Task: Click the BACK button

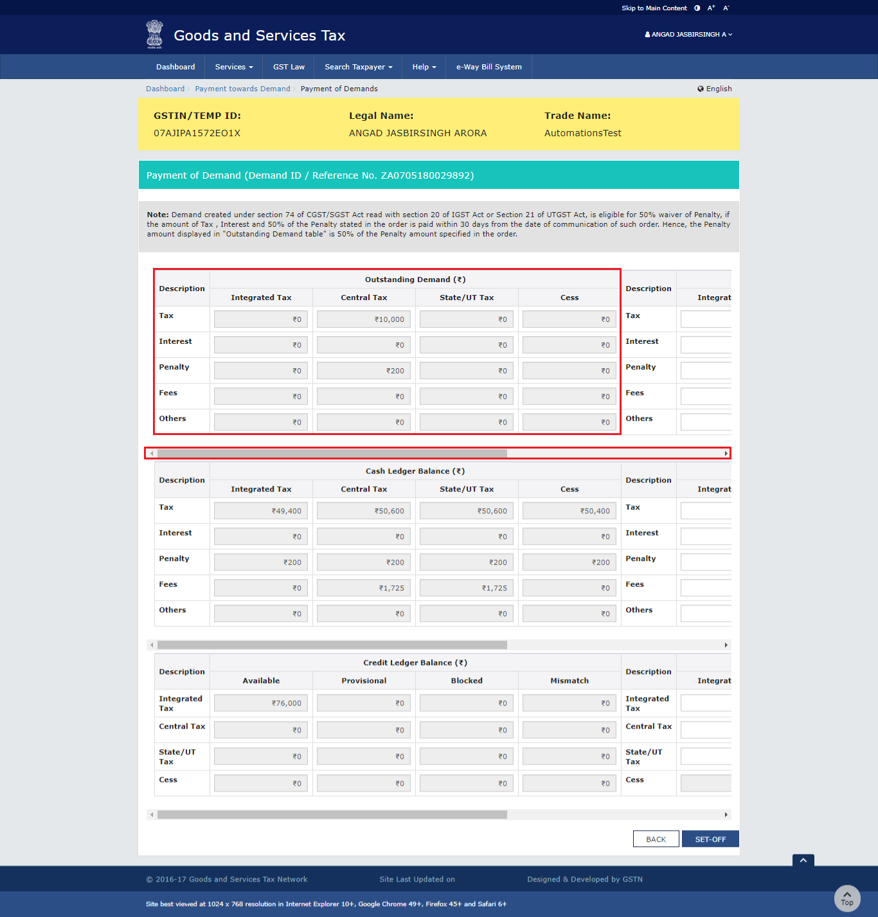Action: point(656,839)
